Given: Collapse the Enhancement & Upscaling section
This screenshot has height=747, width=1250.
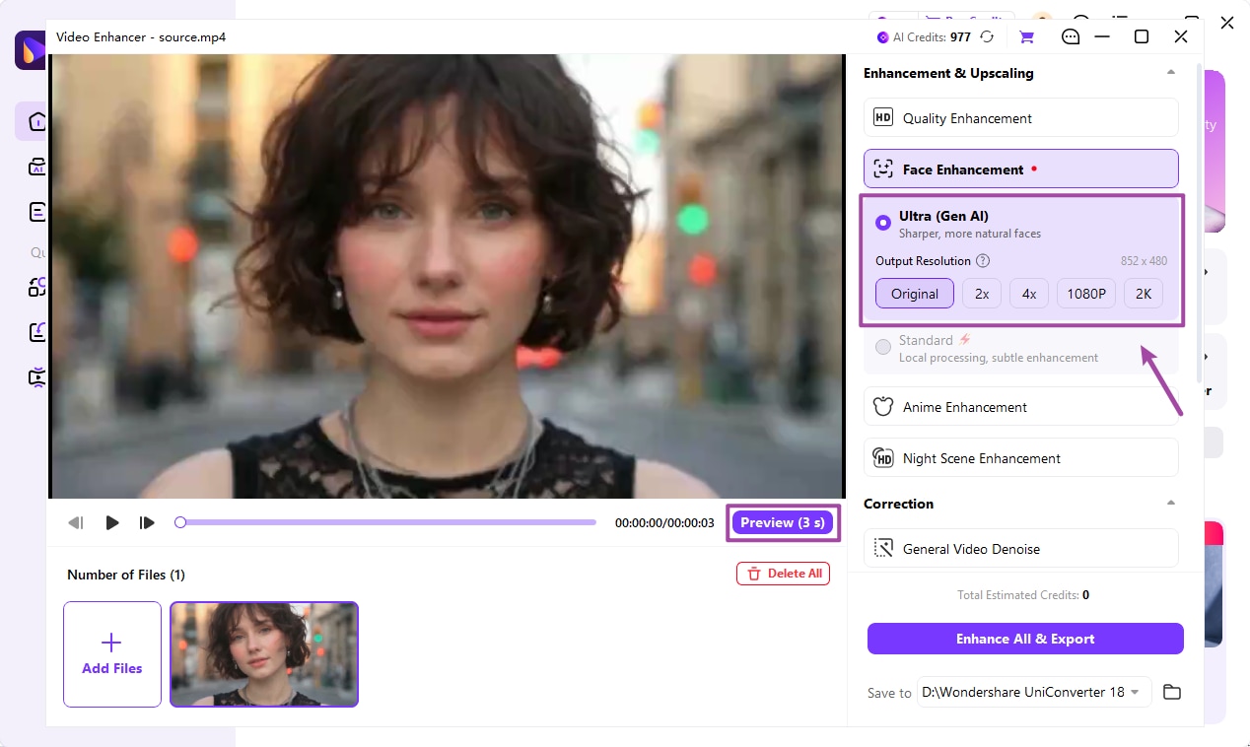Looking at the screenshot, I should pos(1171,73).
